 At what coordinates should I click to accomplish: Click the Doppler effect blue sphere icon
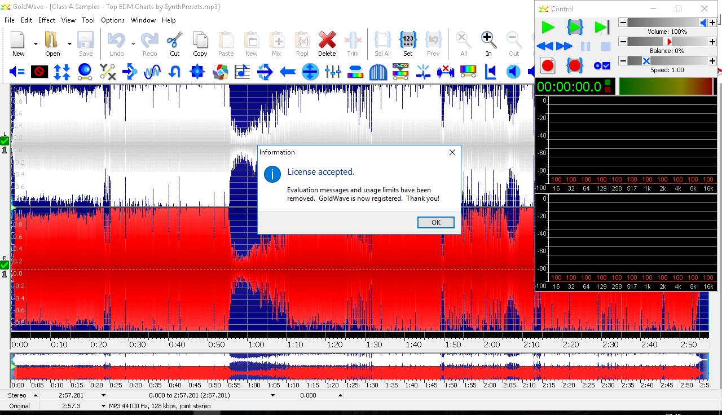coord(85,72)
